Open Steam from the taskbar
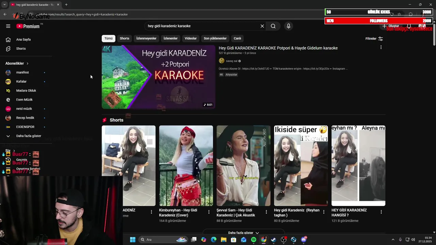Viewport: 436px width, 245px height. [x=274, y=240]
